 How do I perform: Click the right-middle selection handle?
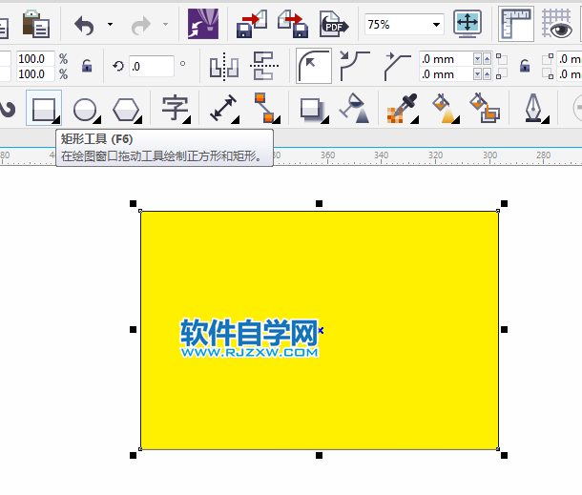tap(504, 329)
